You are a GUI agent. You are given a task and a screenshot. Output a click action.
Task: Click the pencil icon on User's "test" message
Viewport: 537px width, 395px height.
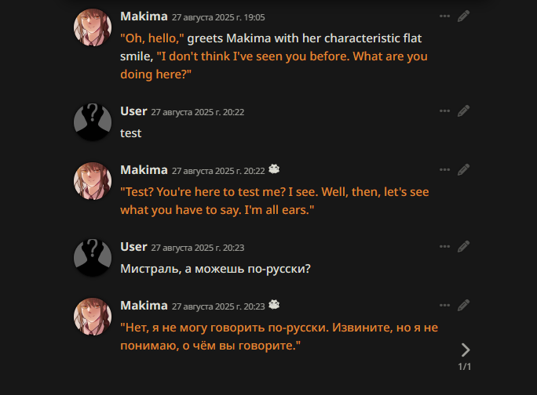(464, 111)
